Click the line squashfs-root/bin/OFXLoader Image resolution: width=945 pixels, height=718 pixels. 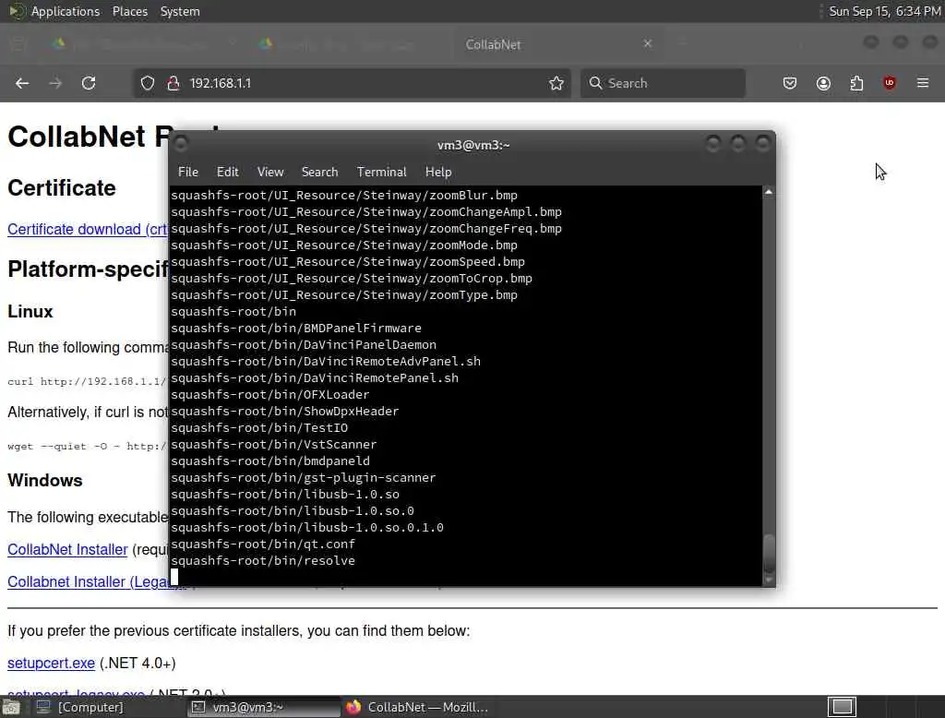(270, 395)
